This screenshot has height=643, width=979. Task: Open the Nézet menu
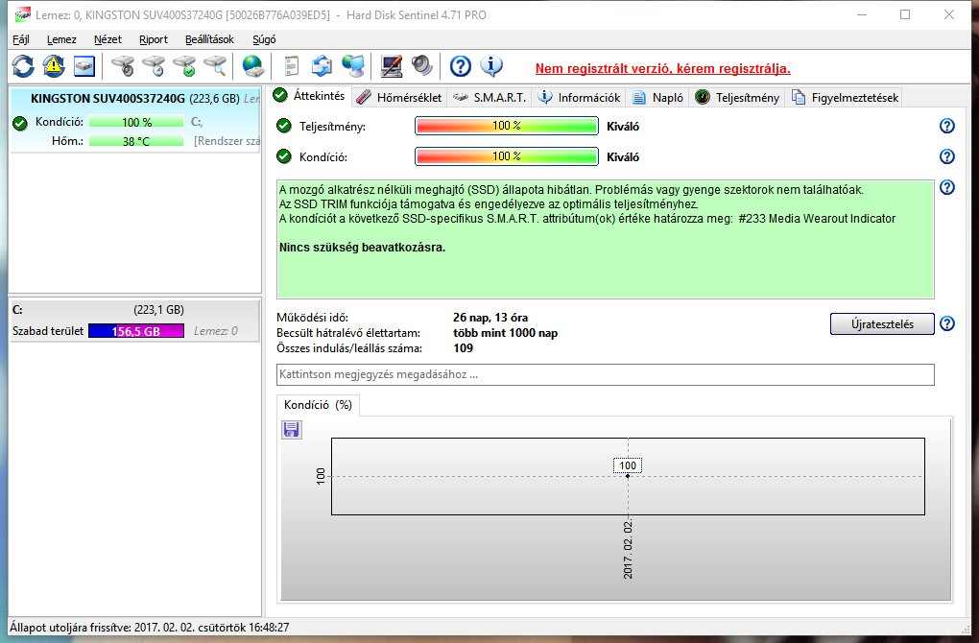[x=107, y=39]
